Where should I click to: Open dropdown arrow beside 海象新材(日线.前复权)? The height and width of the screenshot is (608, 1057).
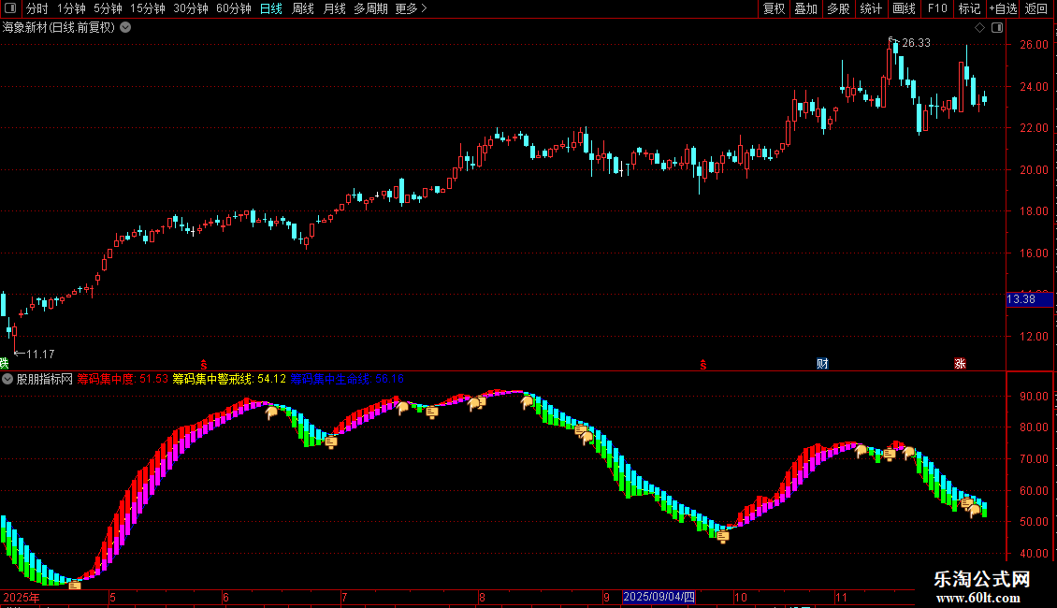(x=125, y=28)
